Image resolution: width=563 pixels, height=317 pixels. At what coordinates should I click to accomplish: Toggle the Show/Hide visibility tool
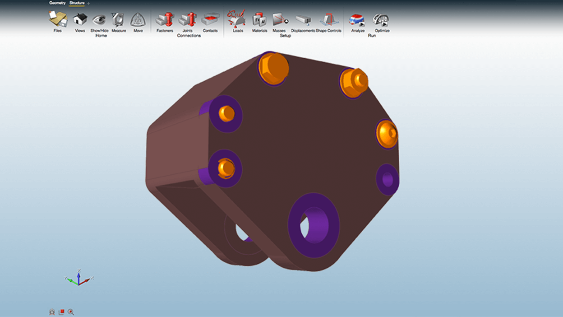[99, 20]
